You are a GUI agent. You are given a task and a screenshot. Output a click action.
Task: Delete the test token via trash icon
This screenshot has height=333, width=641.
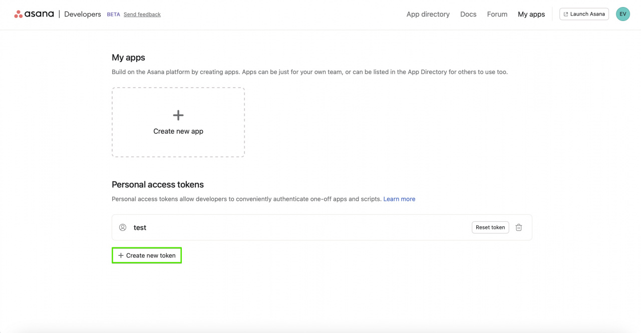[518, 227]
